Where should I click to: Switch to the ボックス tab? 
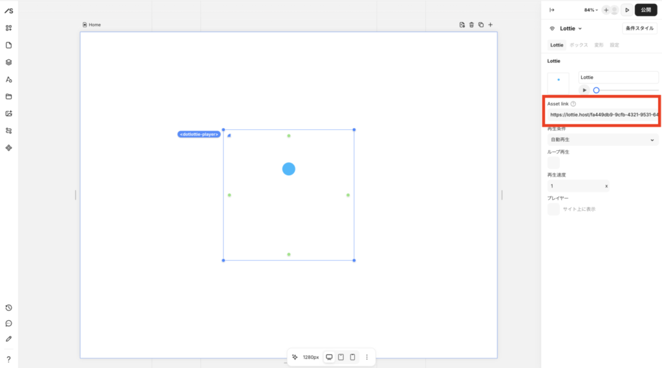point(579,45)
